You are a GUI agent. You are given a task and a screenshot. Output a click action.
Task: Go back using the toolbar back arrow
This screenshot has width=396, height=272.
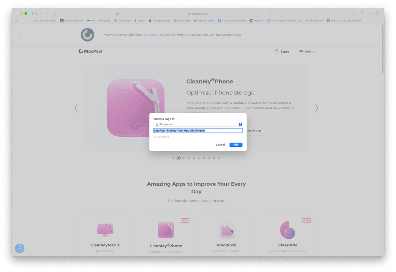click(x=48, y=13)
